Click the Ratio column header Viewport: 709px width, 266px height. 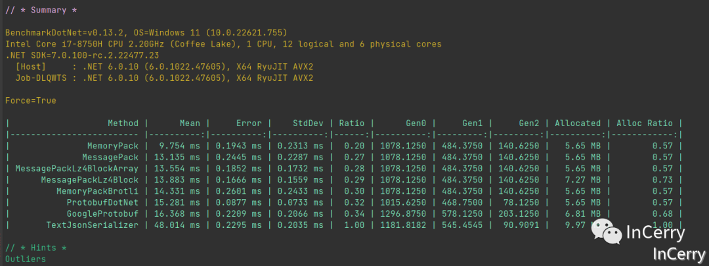tap(351, 123)
